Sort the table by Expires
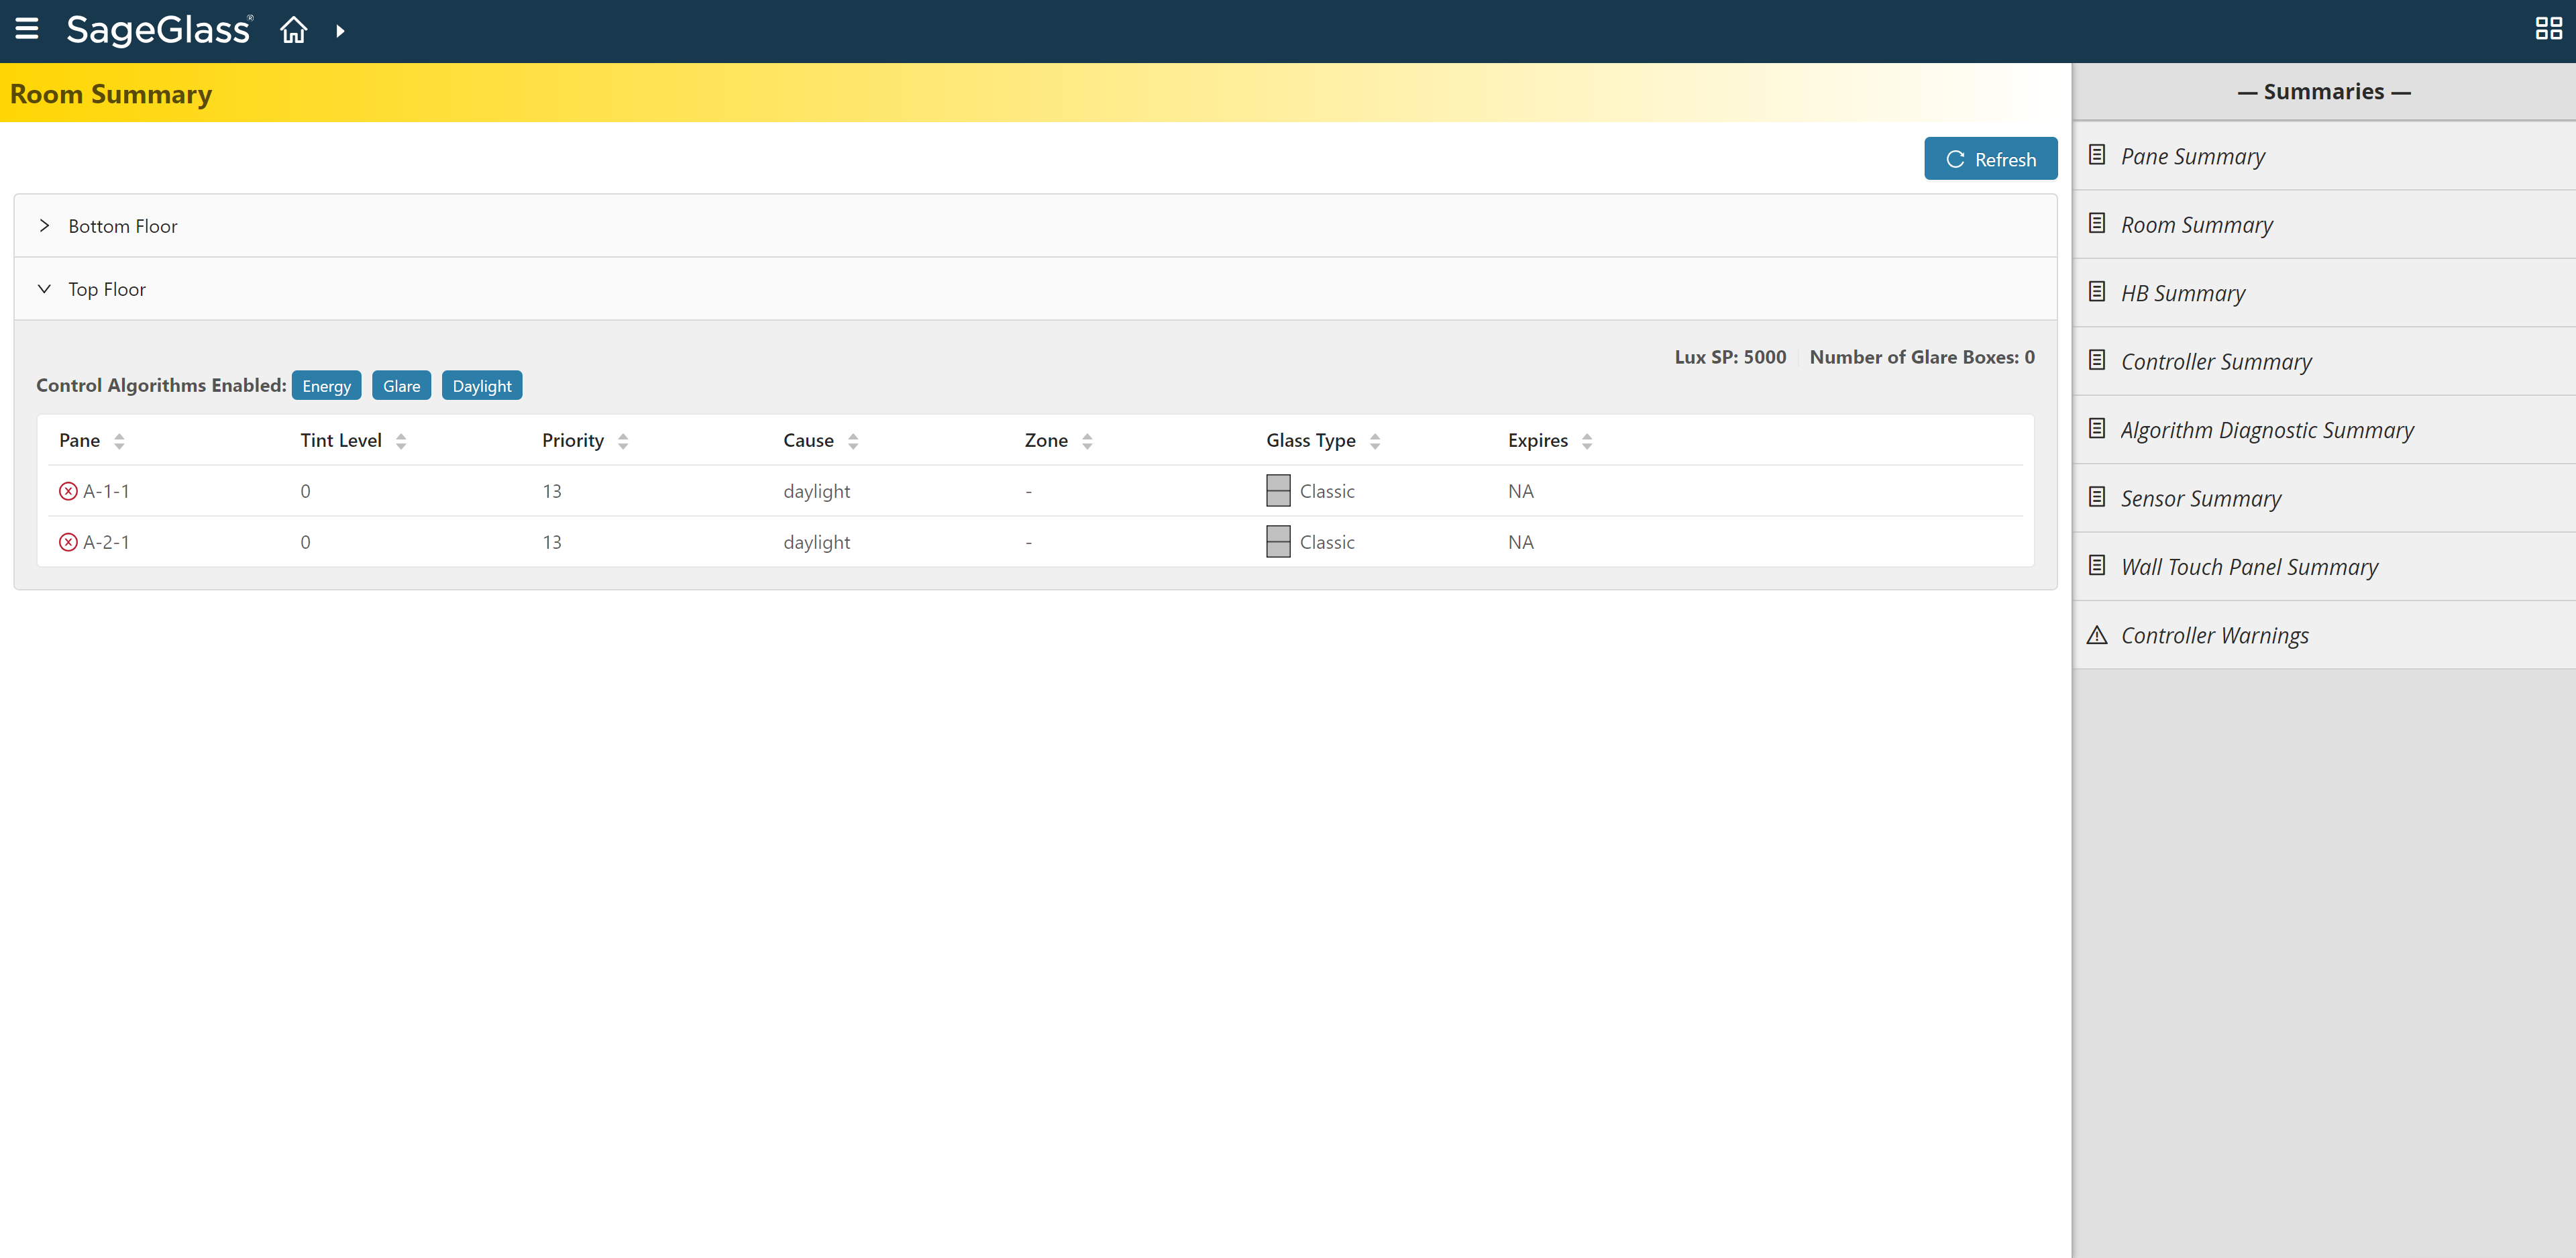Image resolution: width=2576 pixels, height=1258 pixels. pyautogui.click(x=1587, y=441)
